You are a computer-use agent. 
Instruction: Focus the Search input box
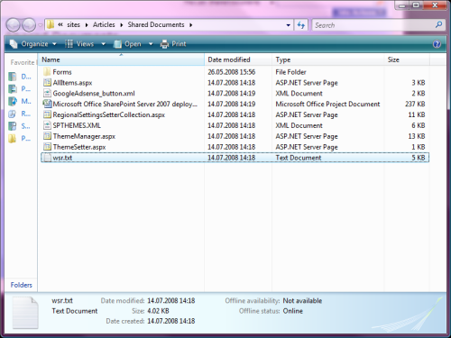tap(373, 25)
